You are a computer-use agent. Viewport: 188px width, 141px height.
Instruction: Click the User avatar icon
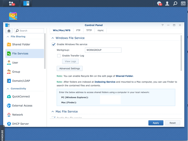pos(9,63)
